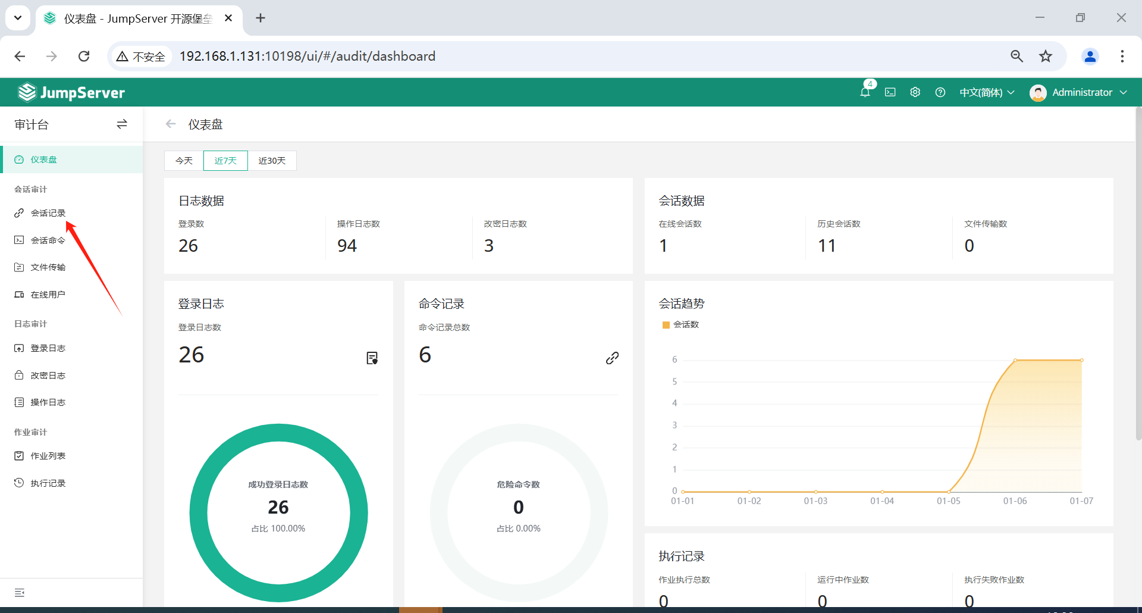Click the 会话命令 terminal icon in sidebar

click(x=19, y=240)
